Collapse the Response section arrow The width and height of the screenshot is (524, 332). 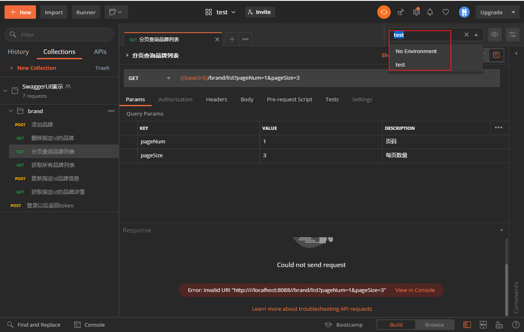point(502,230)
